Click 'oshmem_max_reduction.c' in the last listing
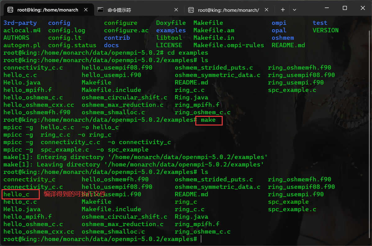The image size is (372, 246). [122, 224]
